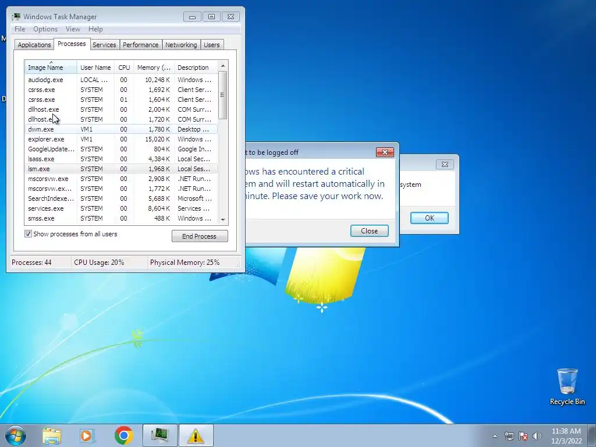Open the File menu in Task Manager
Viewport: 596px width, 447px height.
tap(20, 29)
